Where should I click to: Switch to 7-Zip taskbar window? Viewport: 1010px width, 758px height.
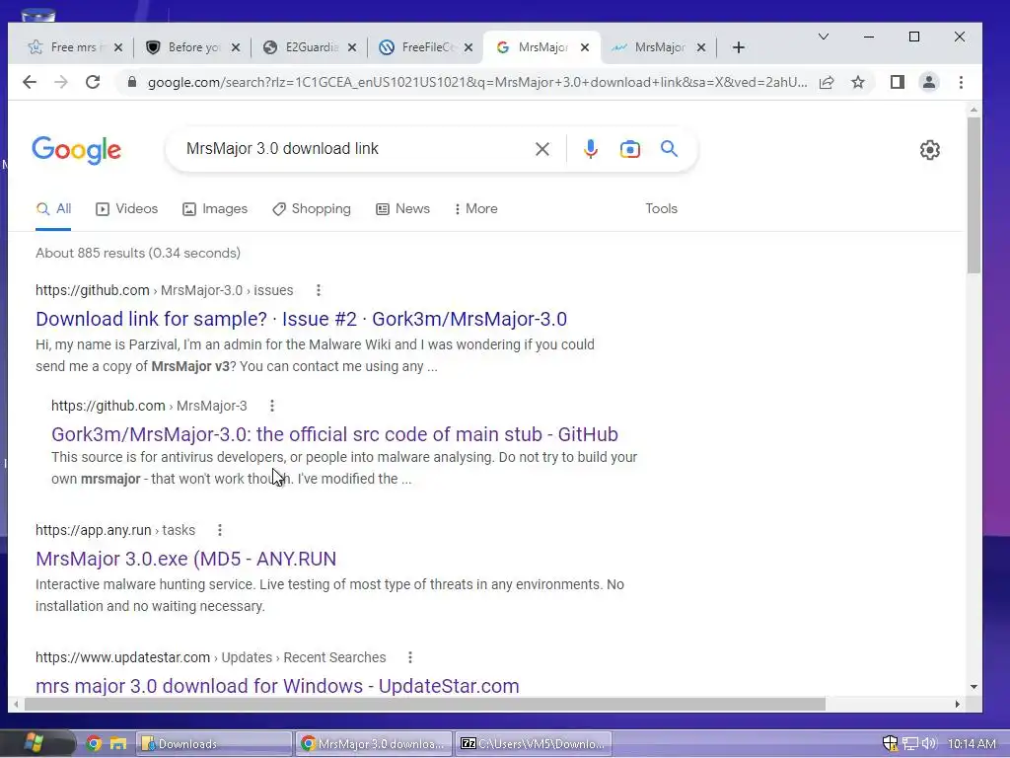534,744
